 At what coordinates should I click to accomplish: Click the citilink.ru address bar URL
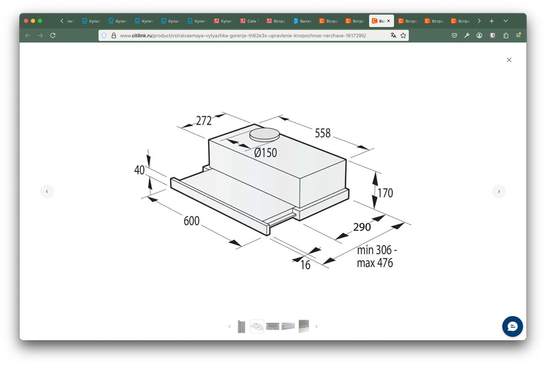click(243, 35)
